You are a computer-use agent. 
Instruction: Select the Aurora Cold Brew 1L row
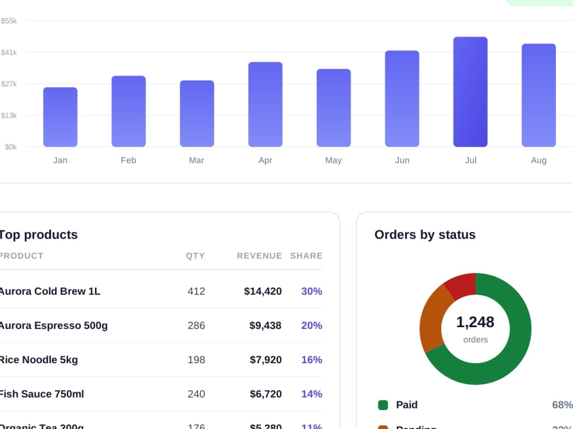pyautogui.click(x=161, y=291)
